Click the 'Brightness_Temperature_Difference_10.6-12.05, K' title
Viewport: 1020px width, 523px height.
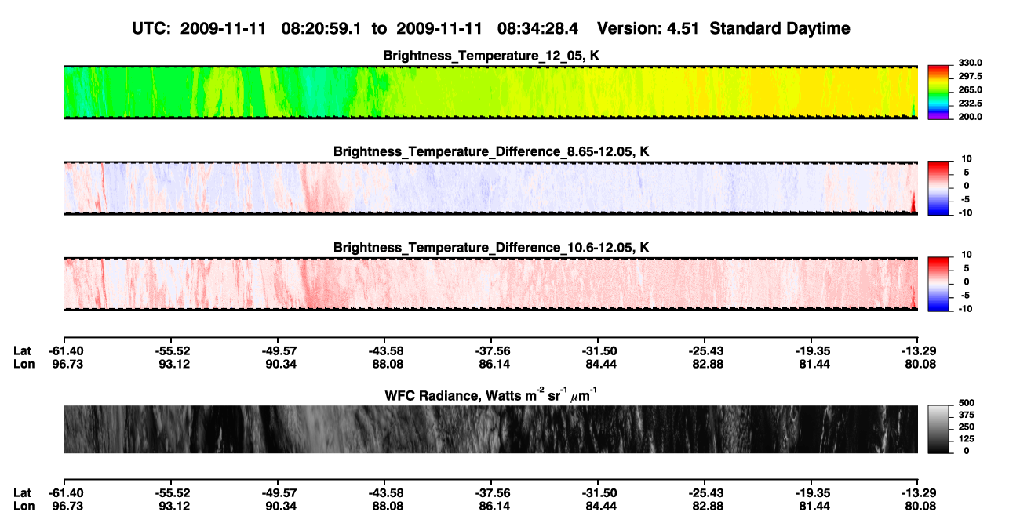(x=491, y=248)
